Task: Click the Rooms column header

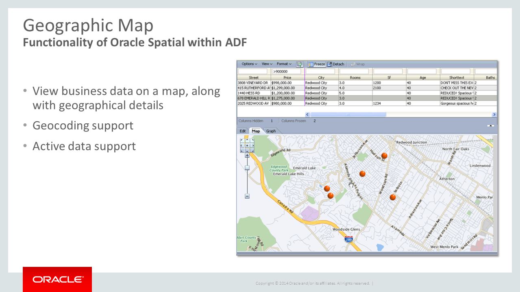Action: pyautogui.click(x=355, y=77)
